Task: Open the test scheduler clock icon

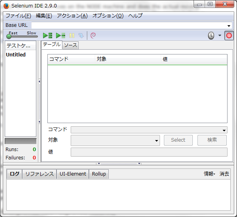Action: tap(211, 36)
